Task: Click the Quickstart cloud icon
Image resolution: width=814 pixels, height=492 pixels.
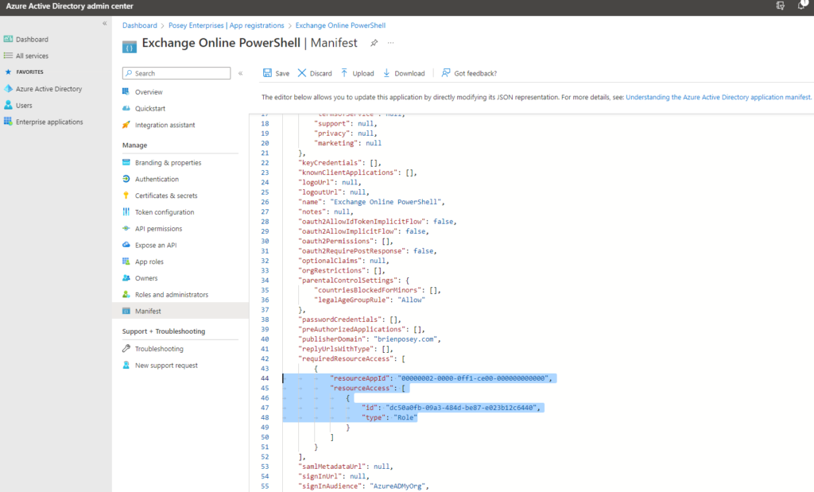Action: pos(126,108)
